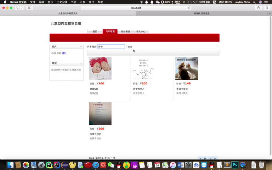
Task: Open the 个人中心 tab
Action: click(141, 31)
